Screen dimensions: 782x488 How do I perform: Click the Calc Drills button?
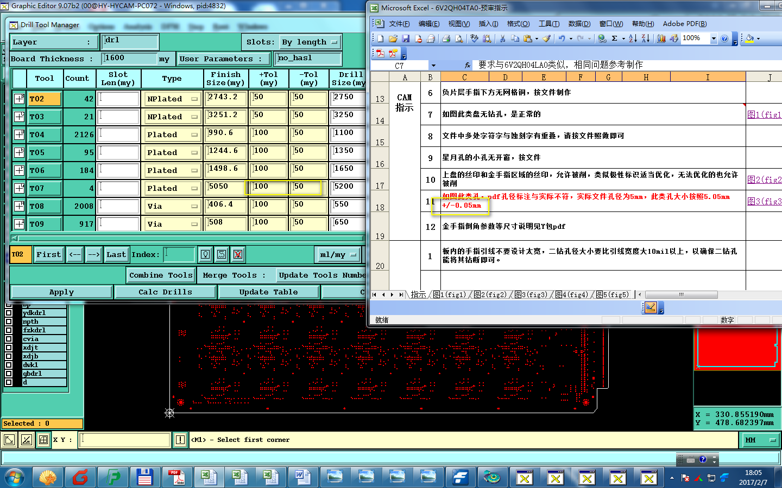click(x=165, y=292)
